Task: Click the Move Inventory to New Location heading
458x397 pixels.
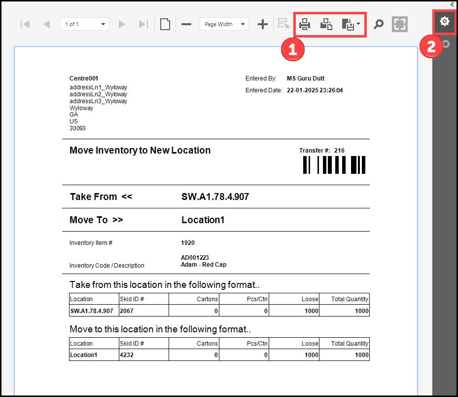Action: coord(140,151)
